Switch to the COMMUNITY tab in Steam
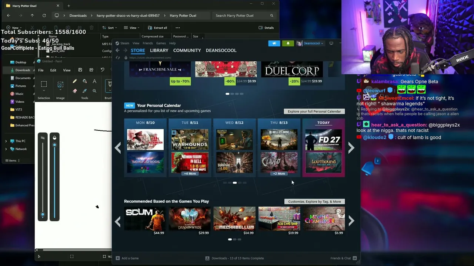474x266 pixels. coord(187,50)
